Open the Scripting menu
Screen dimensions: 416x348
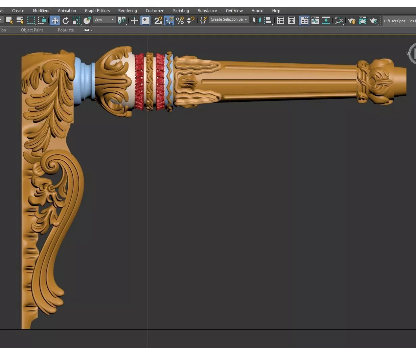point(181,11)
